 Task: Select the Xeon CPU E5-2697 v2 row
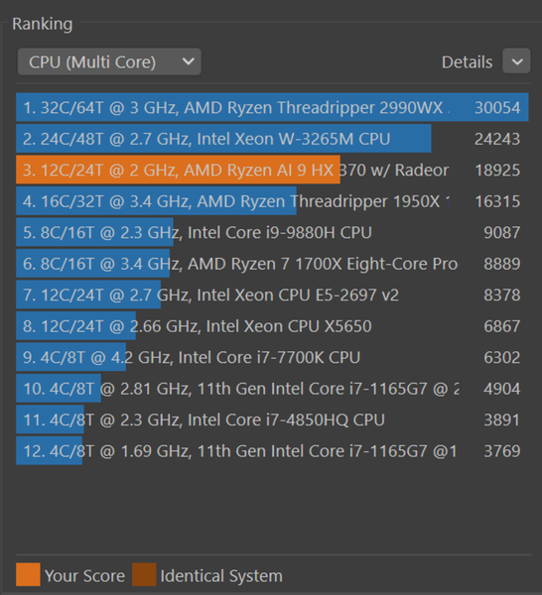coord(272,295)
